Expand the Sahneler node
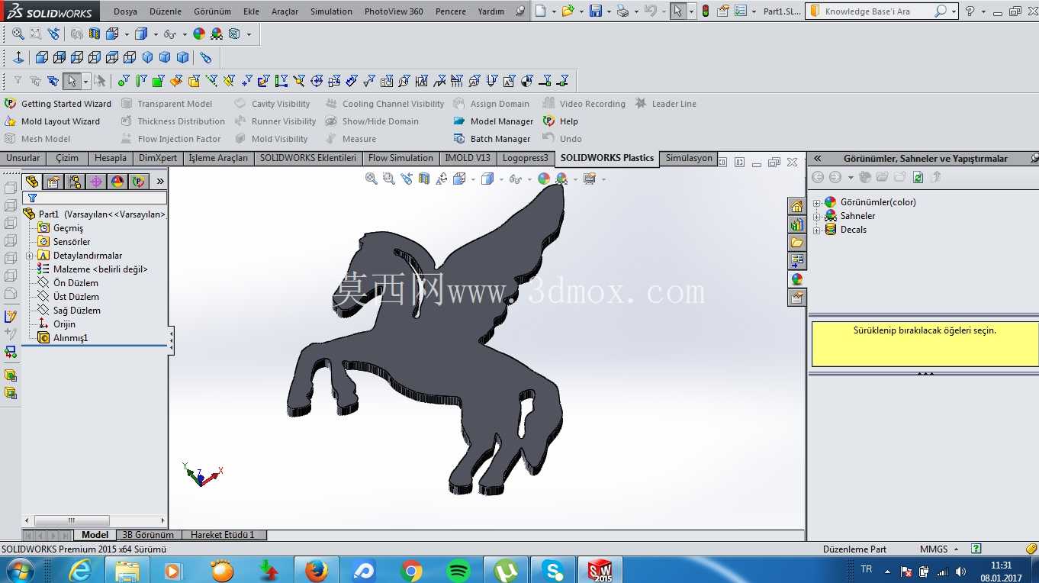 pyautogui.click(x=816, y=216)
